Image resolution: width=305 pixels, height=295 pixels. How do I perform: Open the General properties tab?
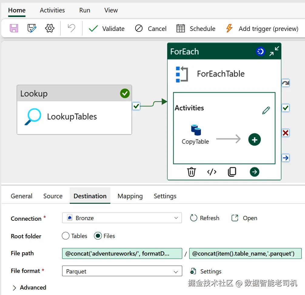(x=22, y=196)
